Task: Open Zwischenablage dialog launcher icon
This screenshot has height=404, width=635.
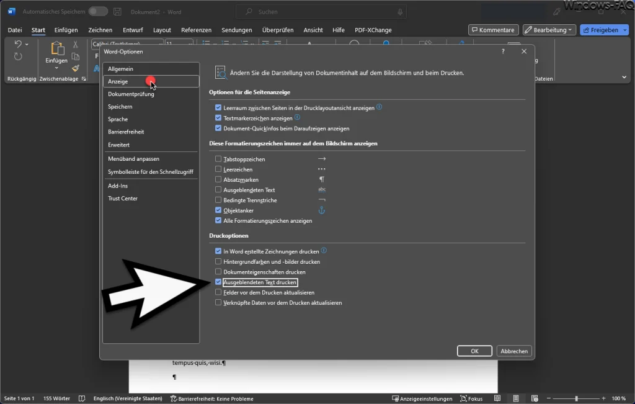Action: (x=84, y=79)
